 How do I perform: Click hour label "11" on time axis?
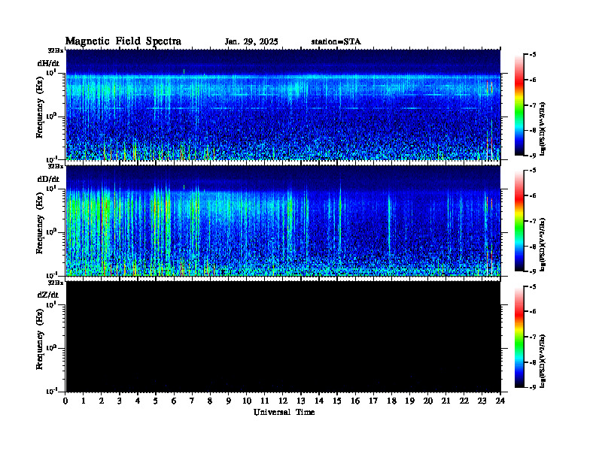265,401
